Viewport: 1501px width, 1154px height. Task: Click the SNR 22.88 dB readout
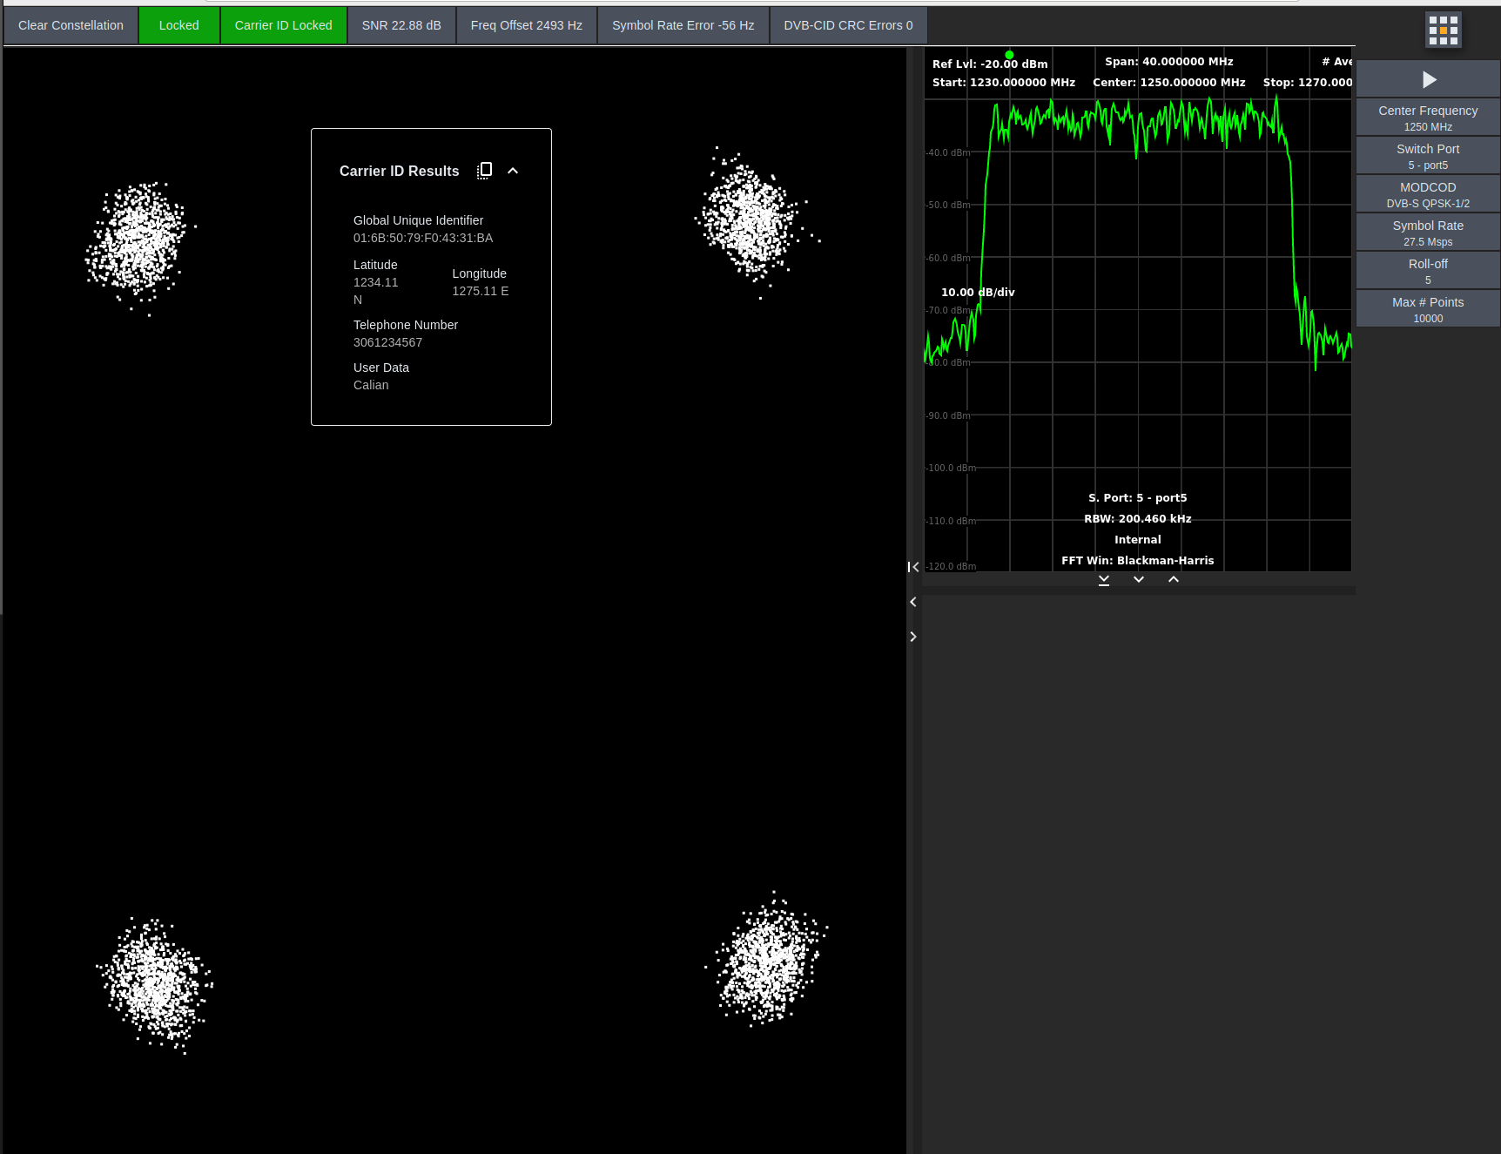401,25
